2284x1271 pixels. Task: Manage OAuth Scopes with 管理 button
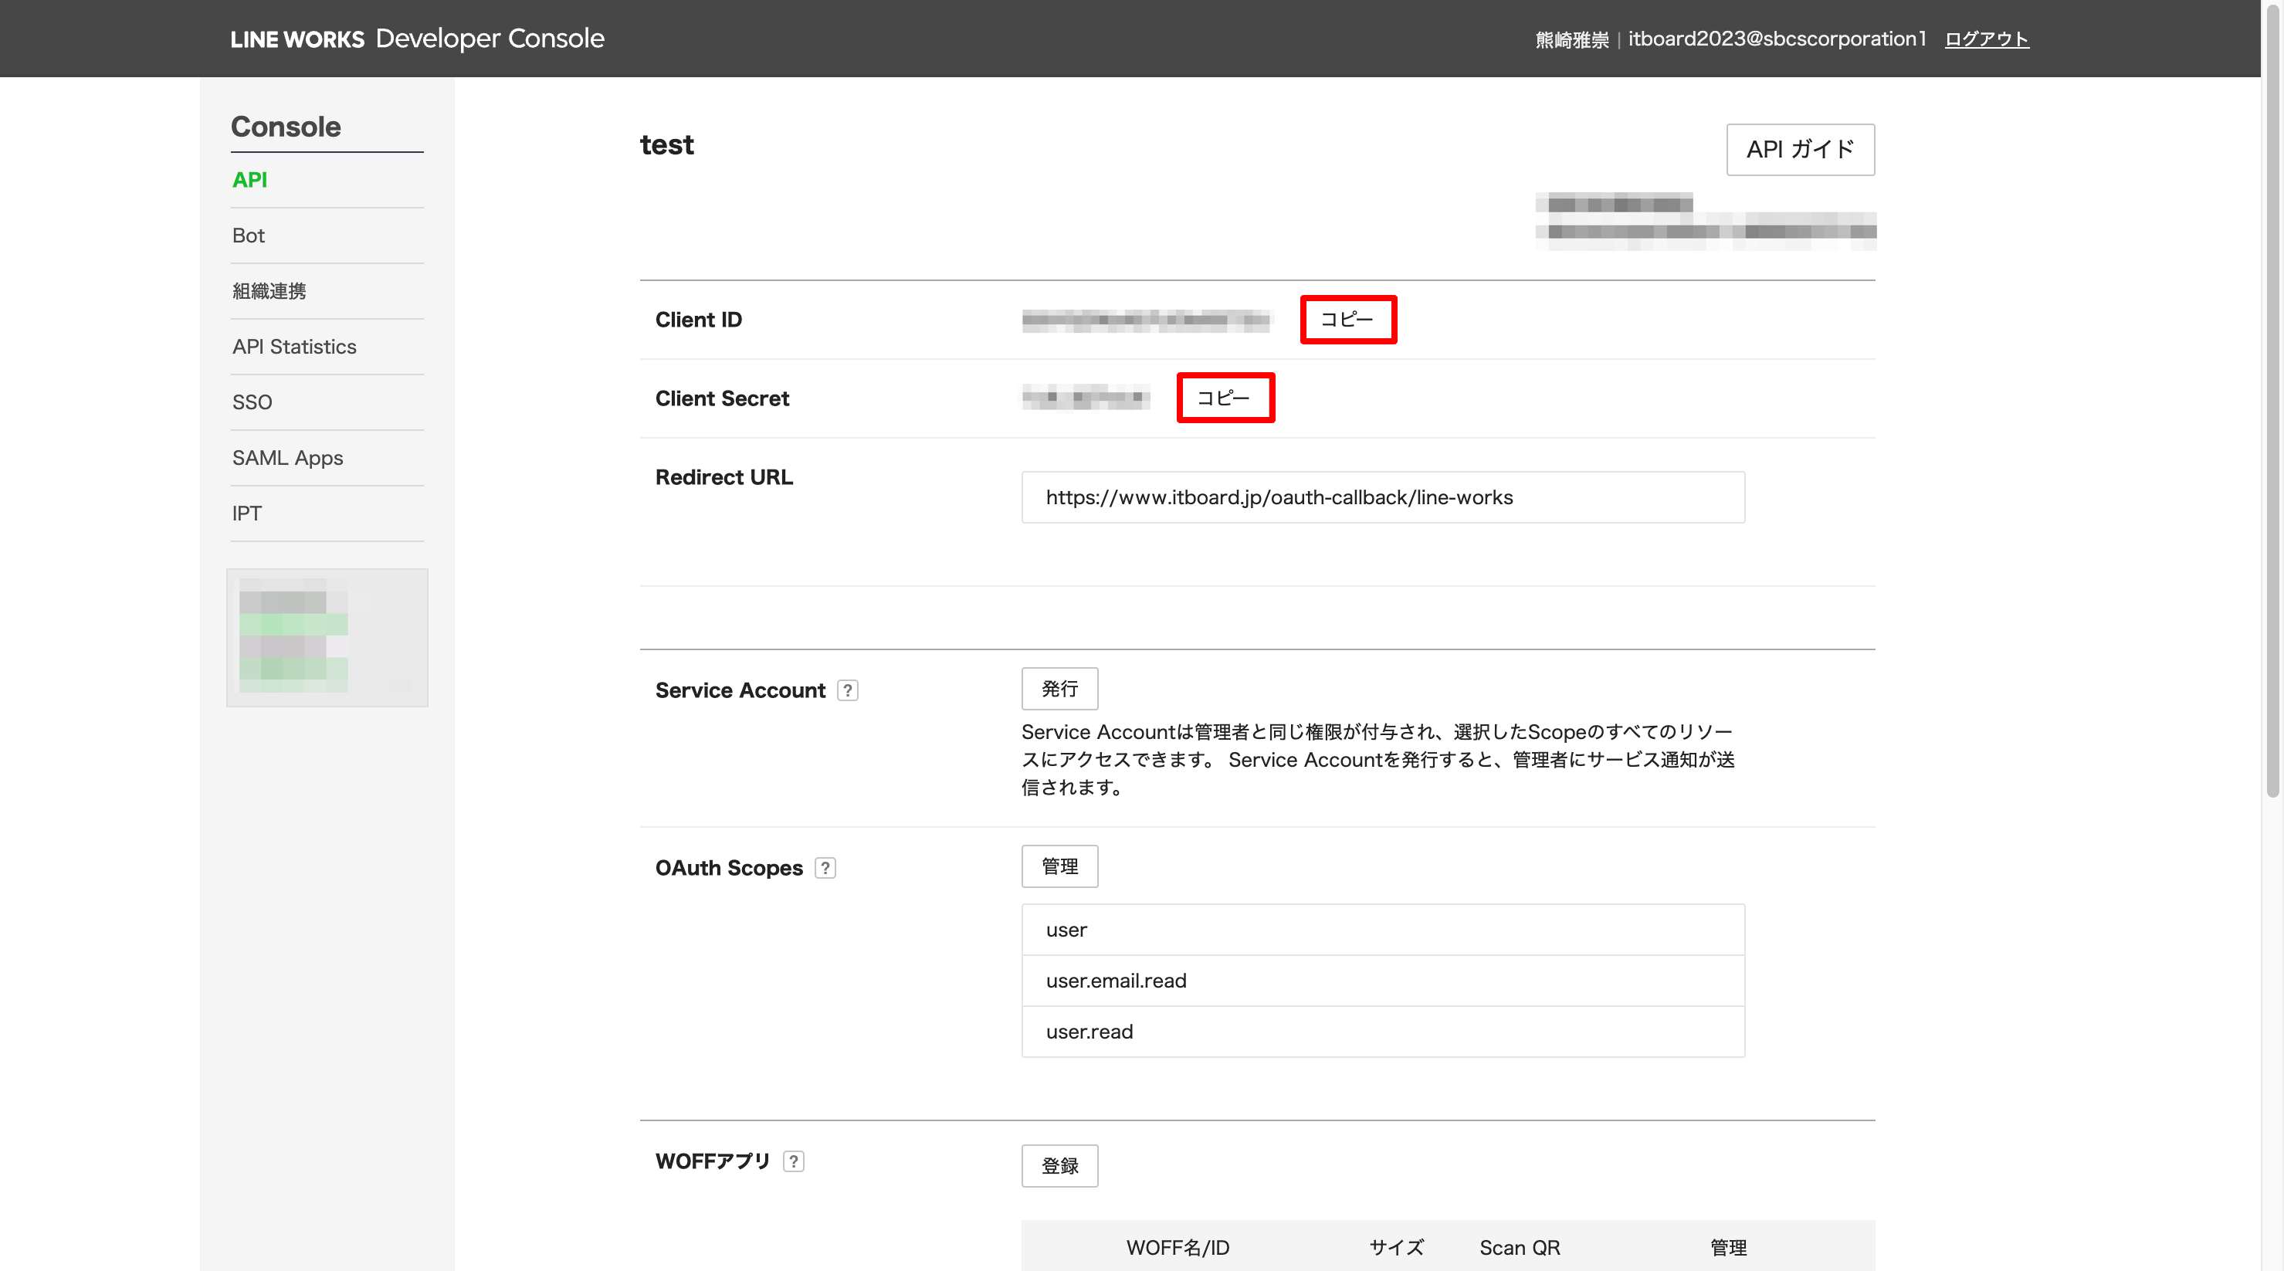(x=1059, y=866)
